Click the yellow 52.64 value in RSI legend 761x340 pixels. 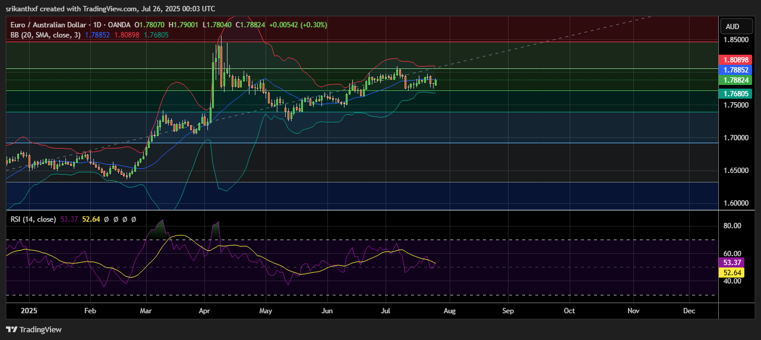pos(91,219)
